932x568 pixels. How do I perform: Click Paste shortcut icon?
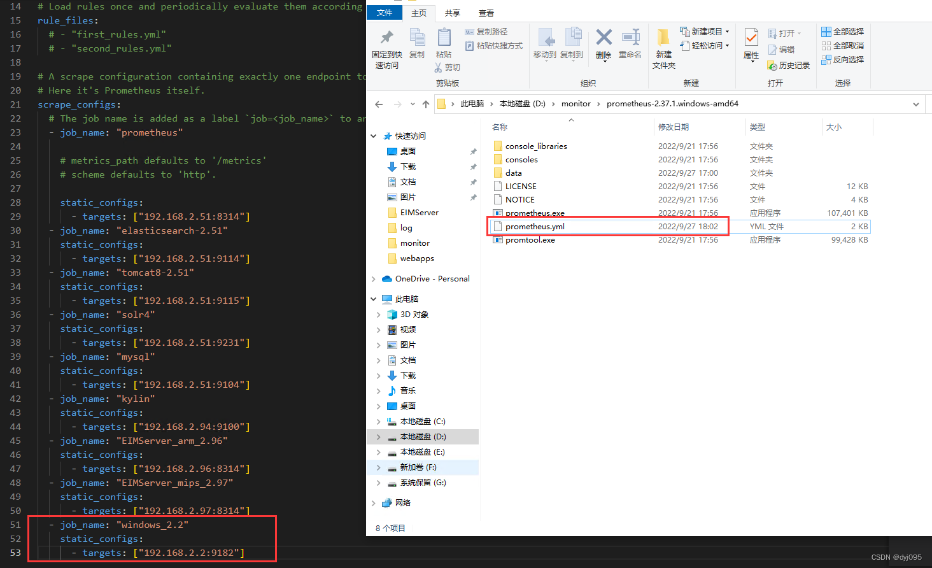point(469,46)
